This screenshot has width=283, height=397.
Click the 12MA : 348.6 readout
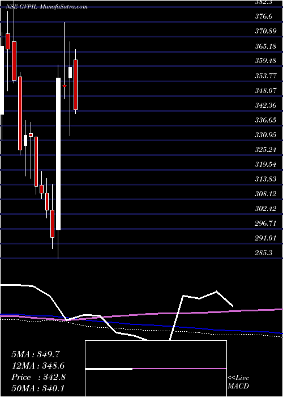(38, 366)
